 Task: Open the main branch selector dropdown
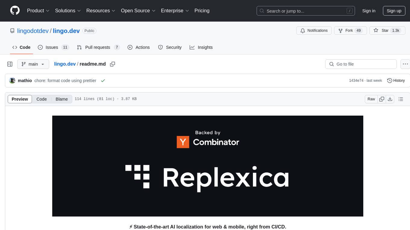click(33, 64)
